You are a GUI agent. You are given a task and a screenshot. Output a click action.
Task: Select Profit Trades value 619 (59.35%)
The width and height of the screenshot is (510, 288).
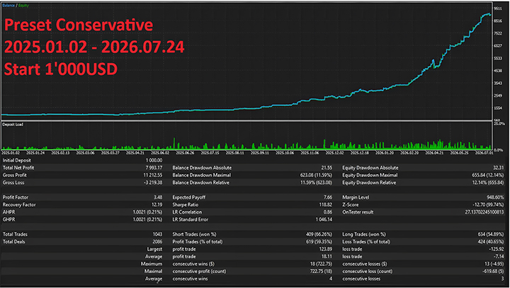(319, 241)
